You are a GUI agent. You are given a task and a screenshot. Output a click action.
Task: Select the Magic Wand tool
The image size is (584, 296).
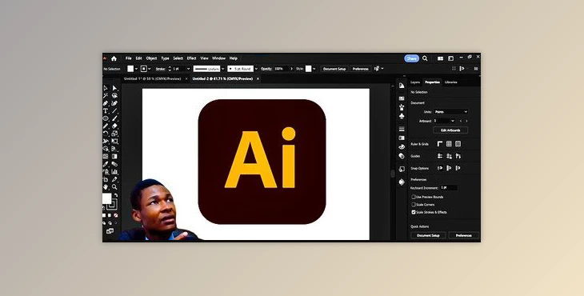106,96
